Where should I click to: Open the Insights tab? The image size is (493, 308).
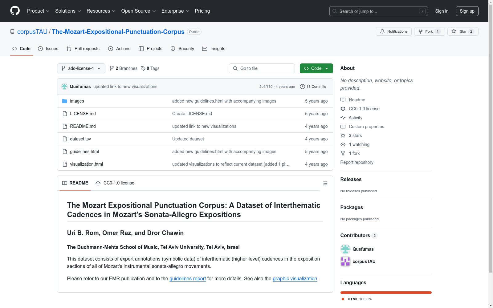214,49
